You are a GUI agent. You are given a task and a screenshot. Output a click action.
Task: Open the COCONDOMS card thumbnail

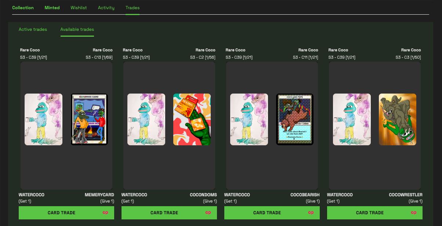pos(192,119)
